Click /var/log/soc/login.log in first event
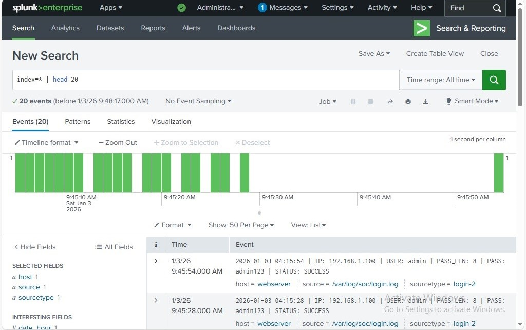526x330 pixels. tap(365, 284)
